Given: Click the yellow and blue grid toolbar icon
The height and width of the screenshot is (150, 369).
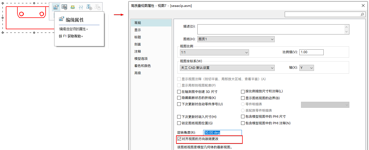Looking at the screenshot, I should coord(73,7).
